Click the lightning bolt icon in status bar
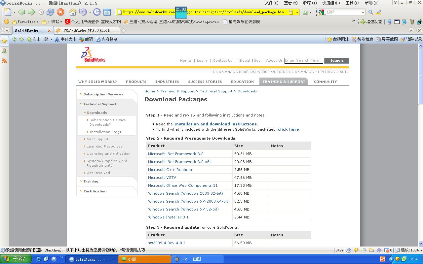The height and width of the screenshot is (264, 423). 356,250
